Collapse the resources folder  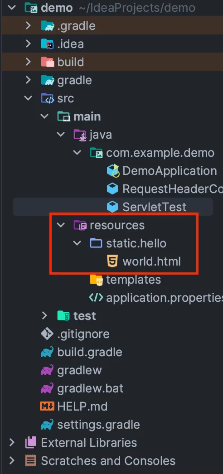[61, 225]
